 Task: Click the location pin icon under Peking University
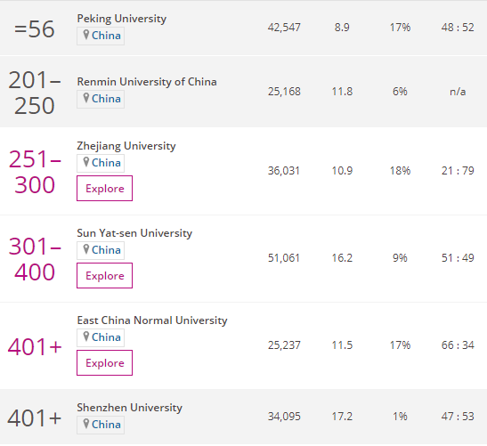(x=86, y=35)
